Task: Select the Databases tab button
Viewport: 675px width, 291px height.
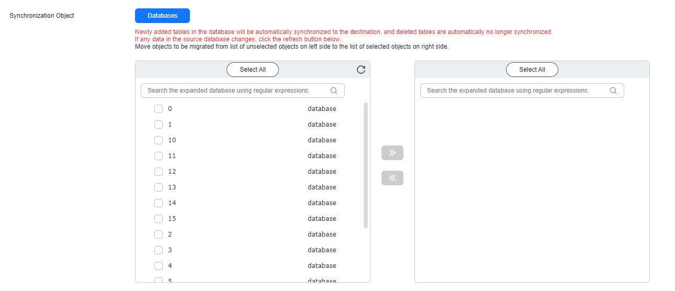Action: click(x=162, y=16)
